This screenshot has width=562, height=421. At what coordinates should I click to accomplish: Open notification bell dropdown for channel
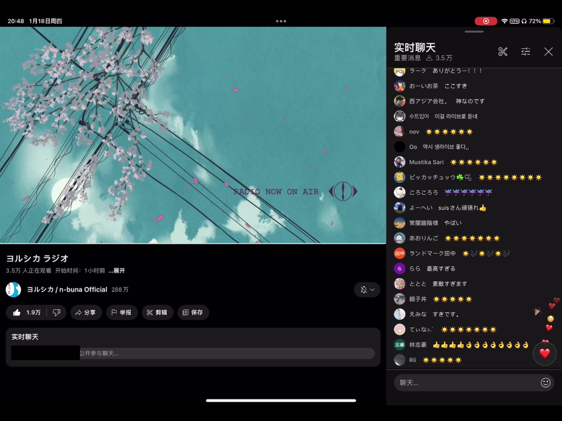click(x=367, y=290)
